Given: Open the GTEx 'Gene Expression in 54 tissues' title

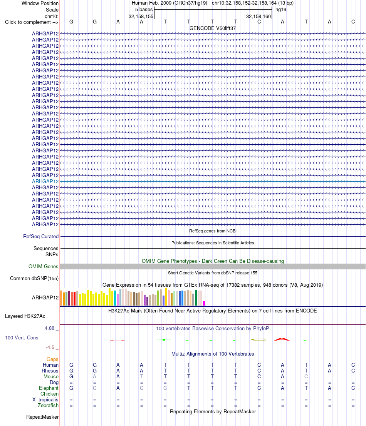Looking at the screenshot, I should [213, 285].
